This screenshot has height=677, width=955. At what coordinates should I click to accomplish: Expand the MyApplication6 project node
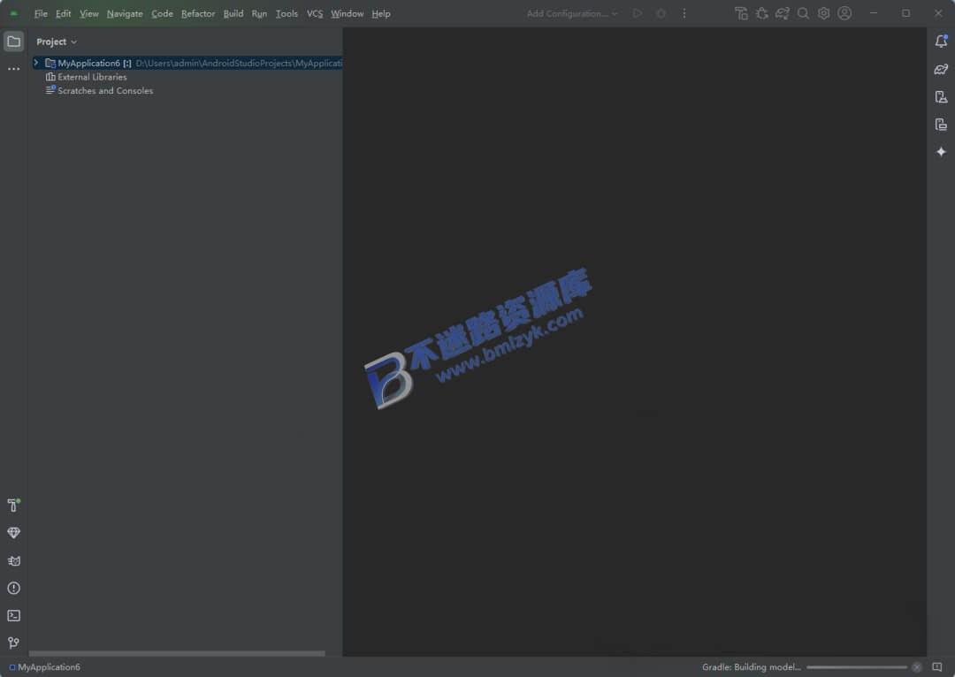36,63
